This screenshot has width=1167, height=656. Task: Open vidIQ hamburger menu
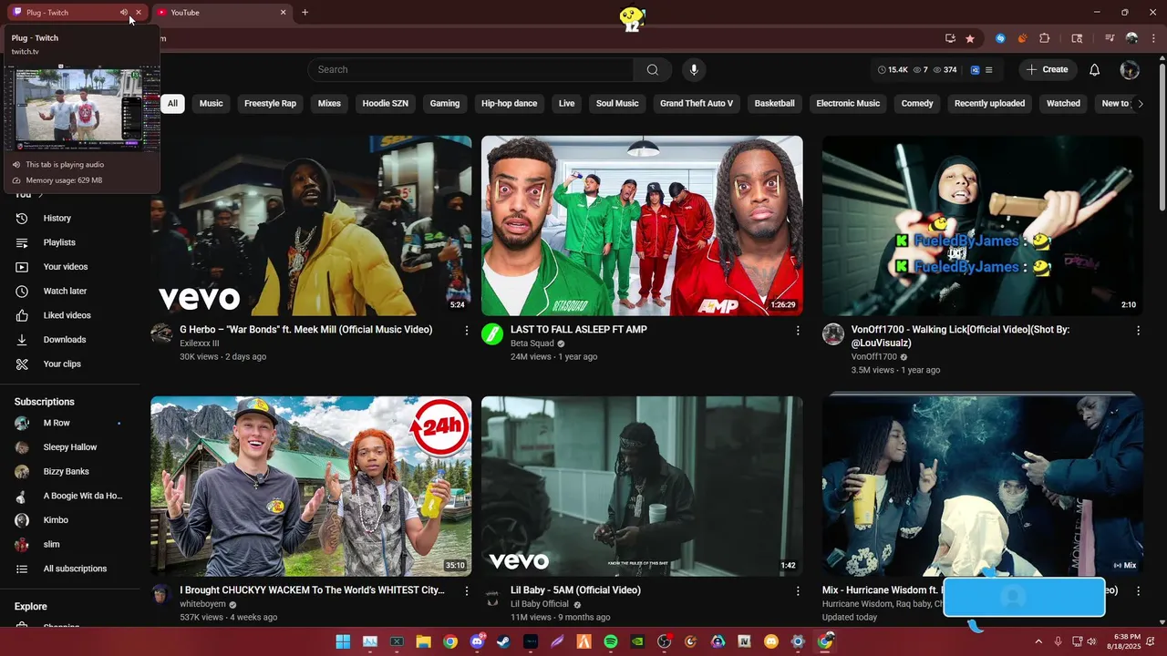pyautogui.click(x=989, y=69)
